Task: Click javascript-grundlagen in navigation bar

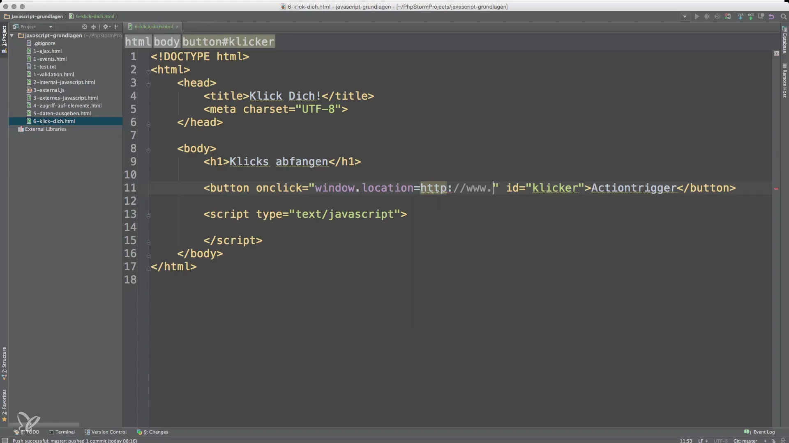Action: (x=34, y=16)
